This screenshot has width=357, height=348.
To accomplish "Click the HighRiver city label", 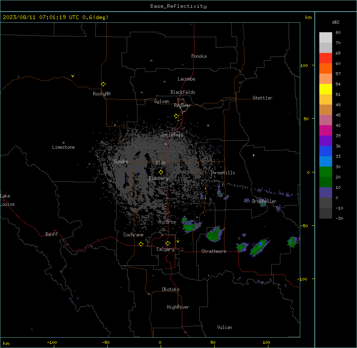I will click(x=178, y=307).
